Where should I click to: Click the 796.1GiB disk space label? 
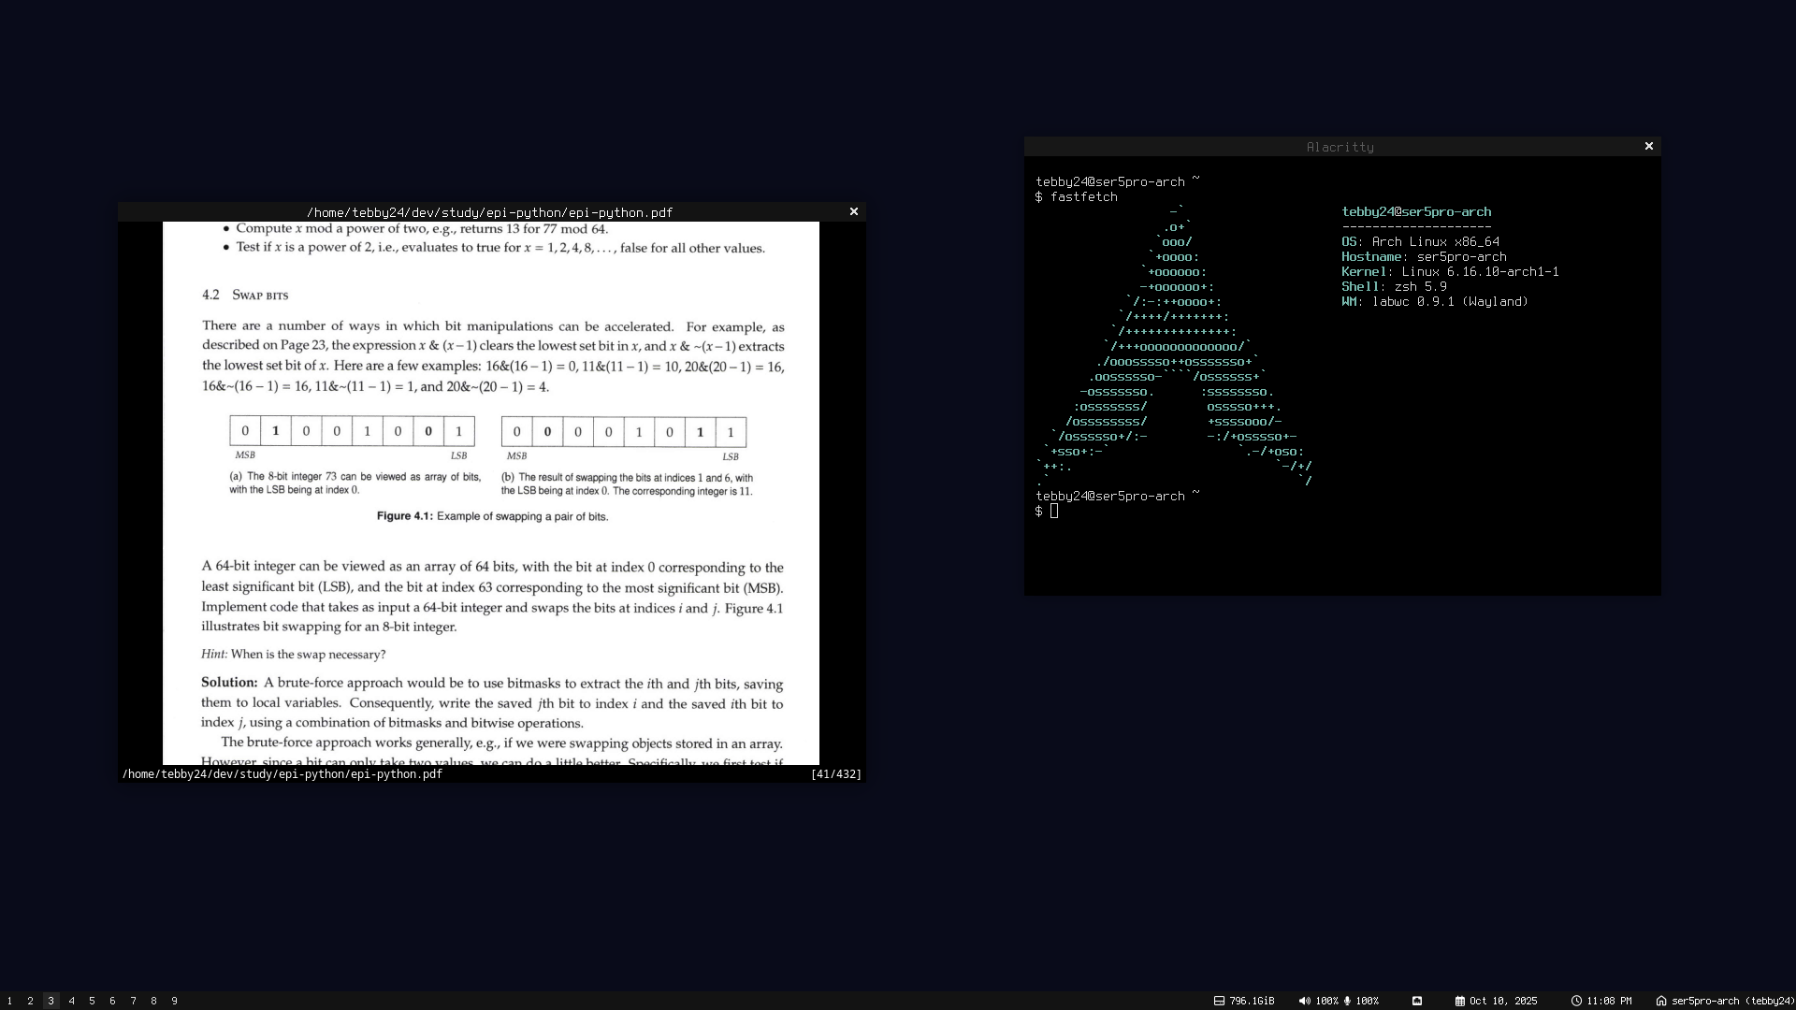pyautogui.click(x=1252, y=1001)
